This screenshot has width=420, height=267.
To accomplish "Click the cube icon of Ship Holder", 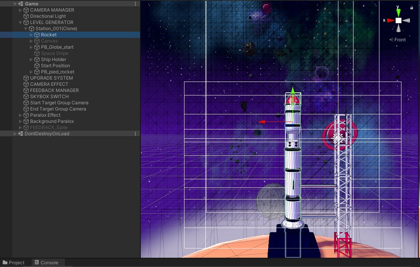I will click(37, 60).
